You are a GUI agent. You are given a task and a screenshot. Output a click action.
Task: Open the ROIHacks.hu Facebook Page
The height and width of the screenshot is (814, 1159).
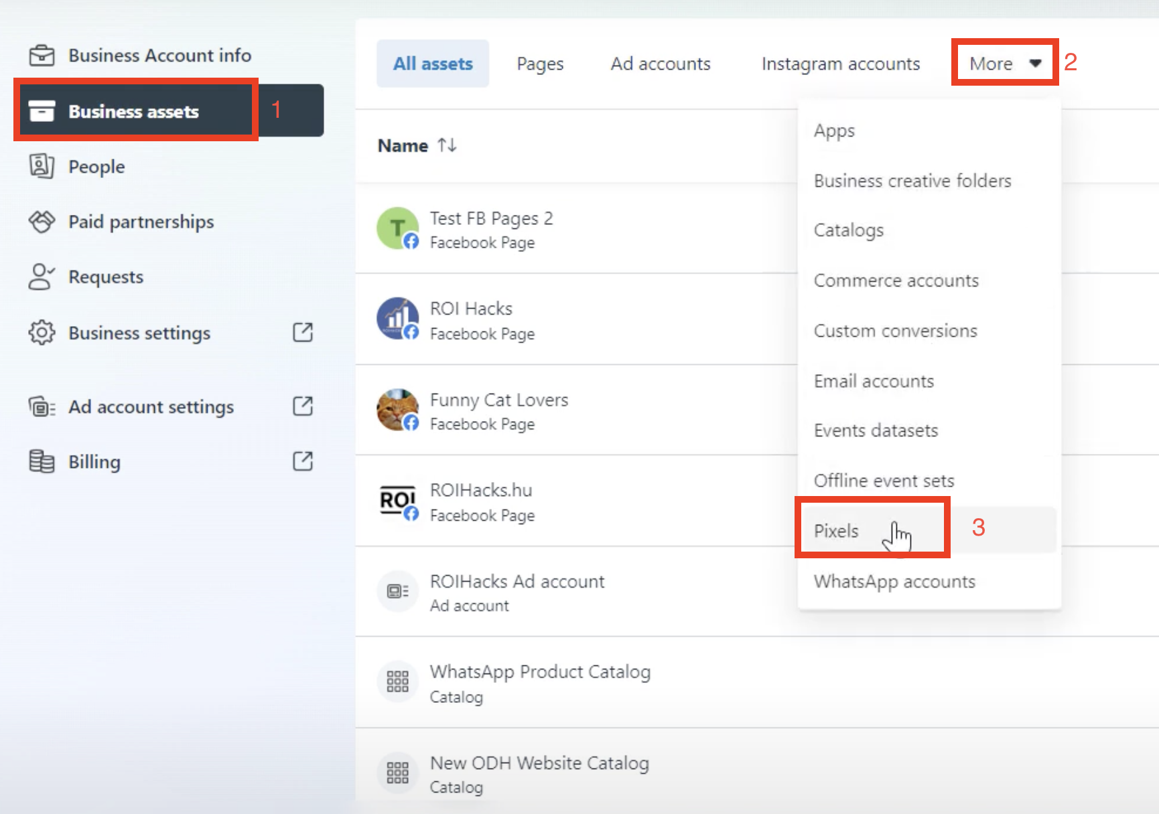(481, 490)
